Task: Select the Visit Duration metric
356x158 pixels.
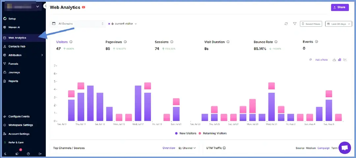Action: [x=215, y=42]
